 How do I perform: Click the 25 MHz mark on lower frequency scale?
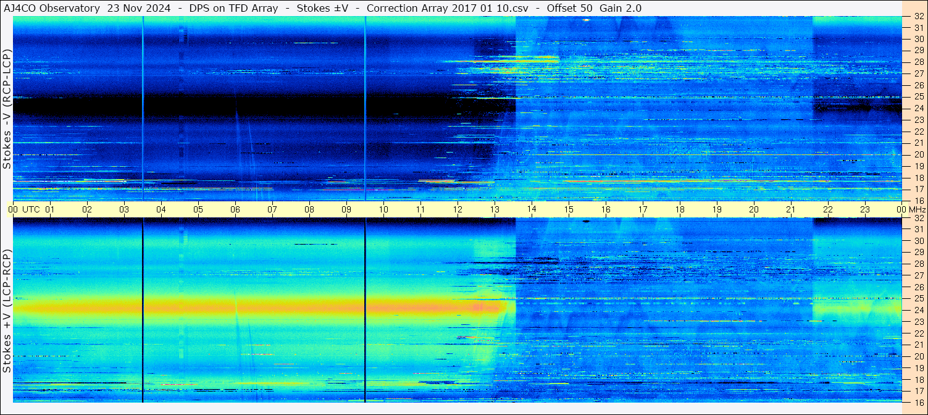[918, 299]
